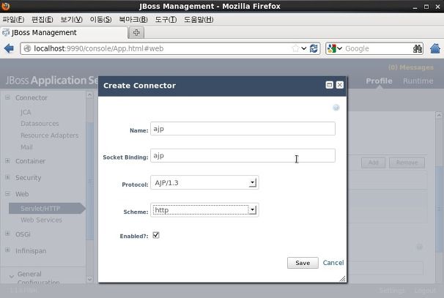
Task: Select Web Services in the sidebar
Action: coord(41,220)
